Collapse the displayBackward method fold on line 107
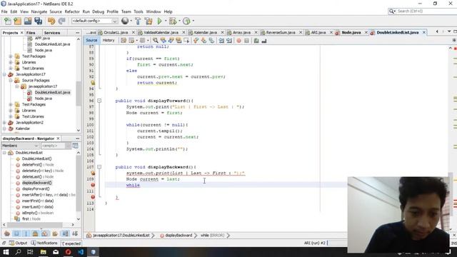457x257 pixels. pyautogui.click(x=99, y=167)
